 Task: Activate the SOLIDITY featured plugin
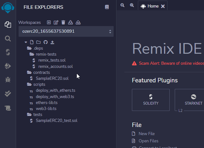click(151, 100)
